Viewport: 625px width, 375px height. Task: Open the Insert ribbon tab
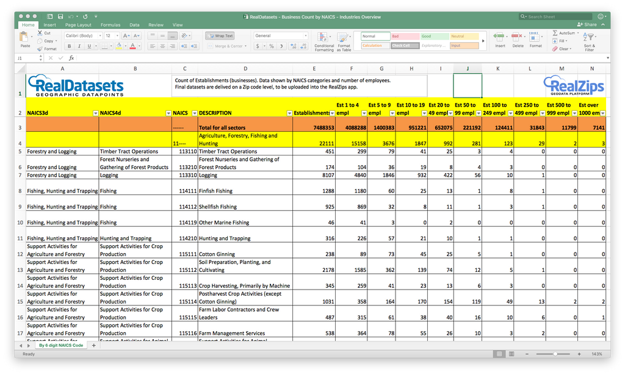tap(49, 24)
